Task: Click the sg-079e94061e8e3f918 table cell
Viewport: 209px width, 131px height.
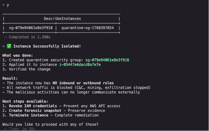Action: (x=31, y=28)
